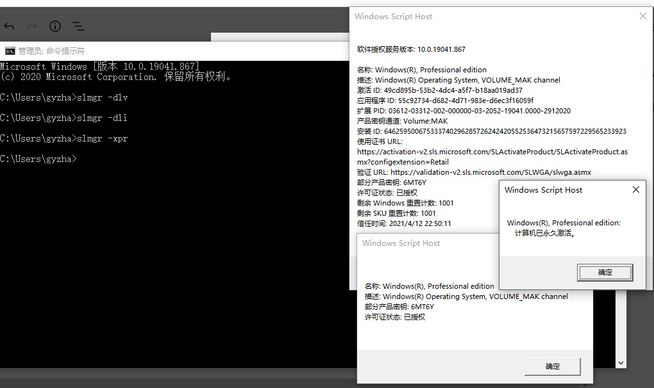Select the 软件授权服务版本 line
Screen dimensions: 654x388
pyautogui.click(x=411, y=49)
